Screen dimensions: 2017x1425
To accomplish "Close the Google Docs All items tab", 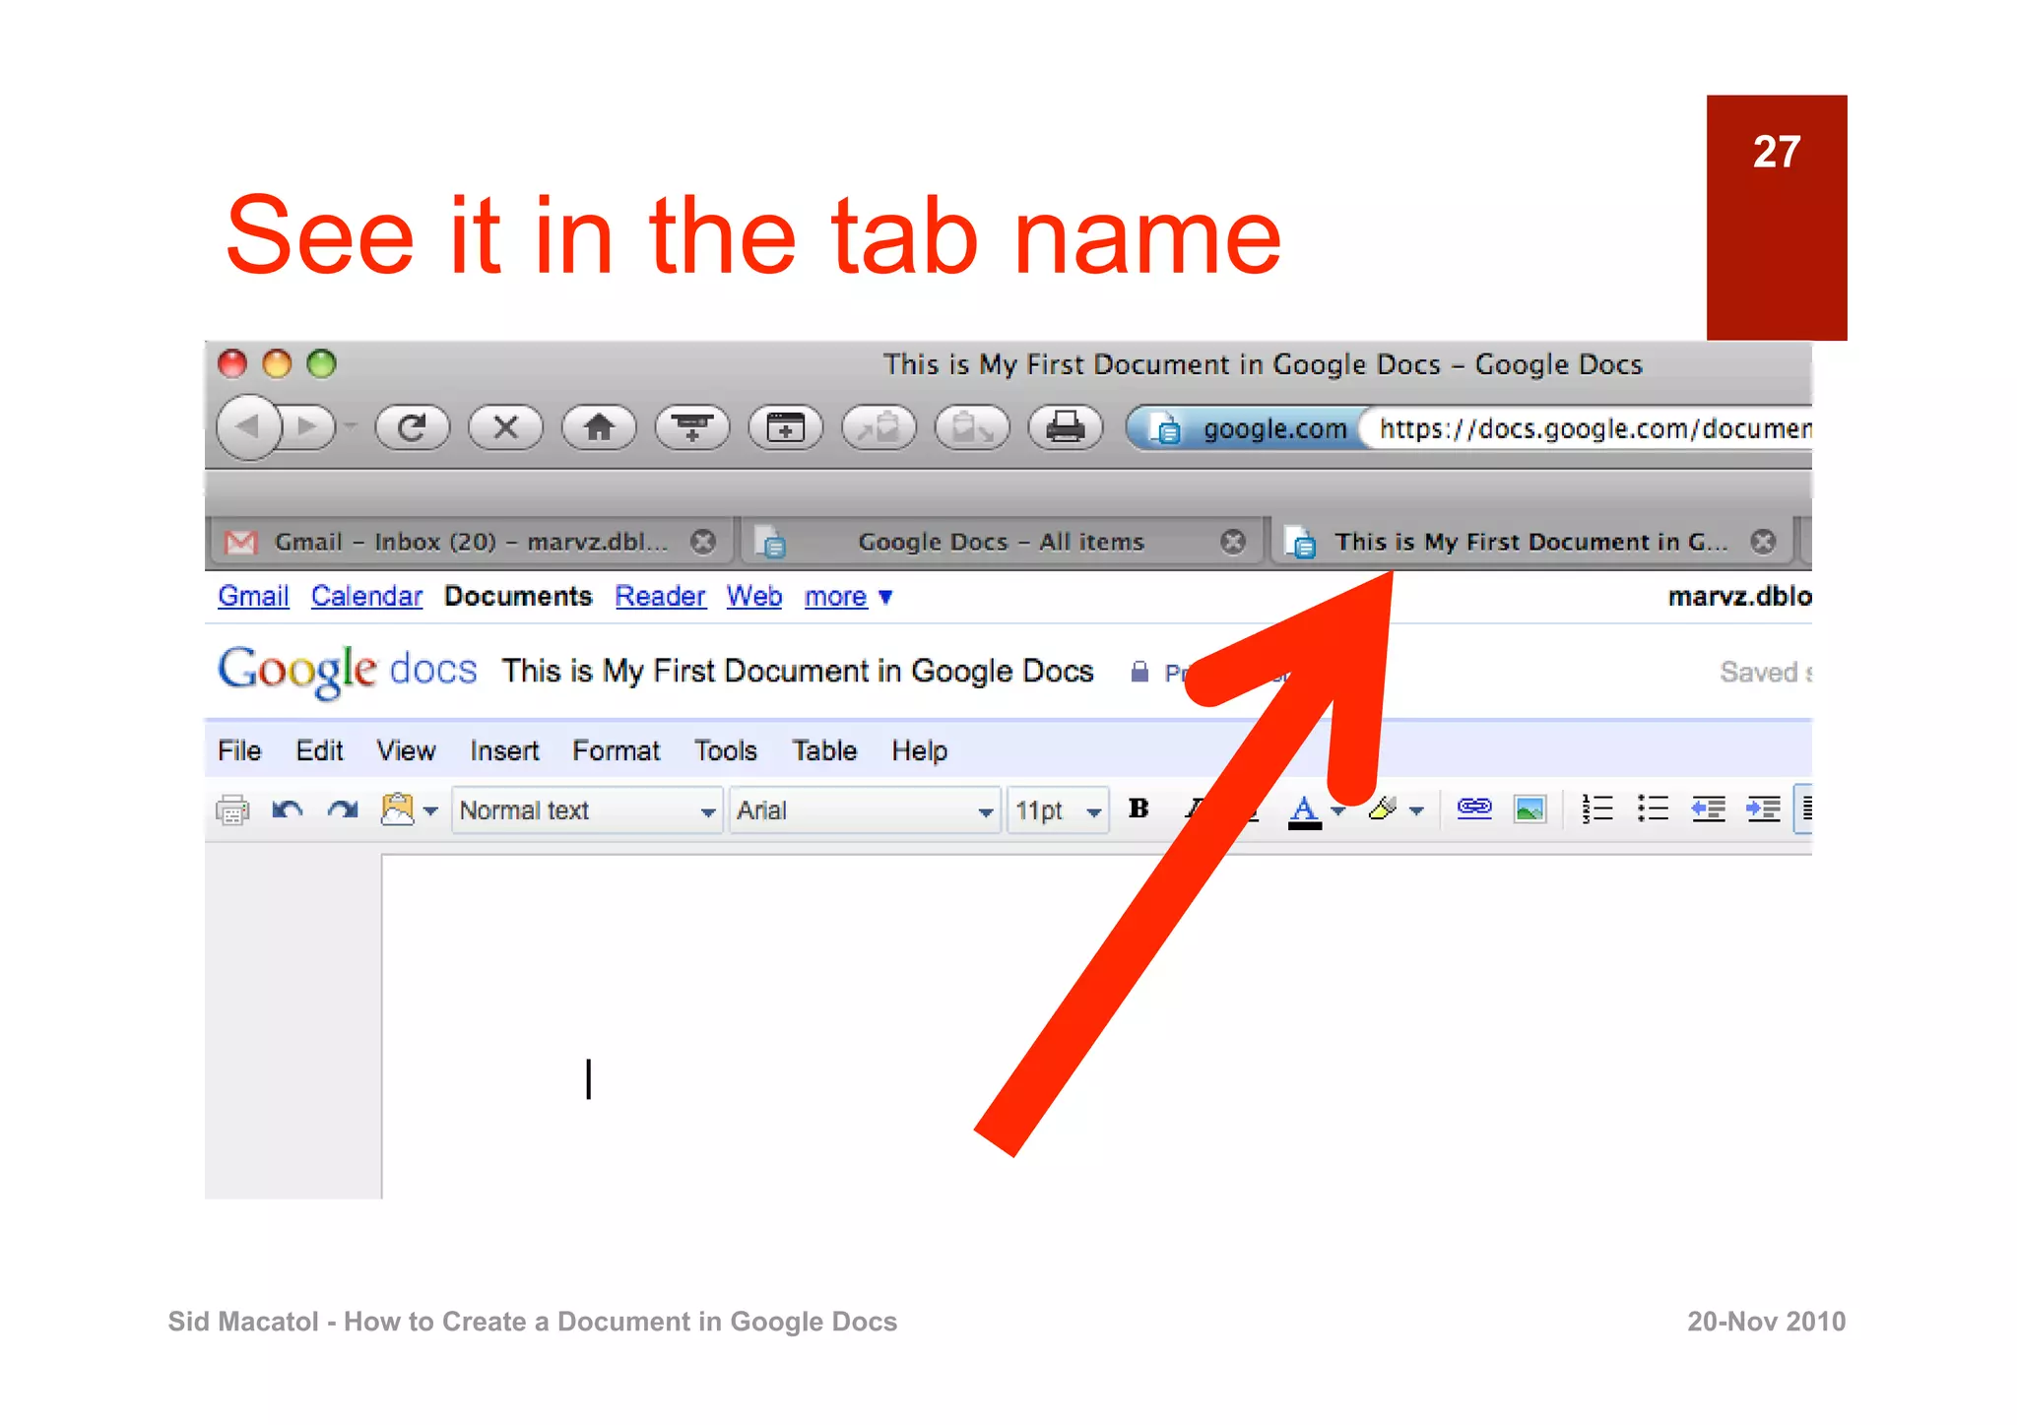I will (1233, 542).
